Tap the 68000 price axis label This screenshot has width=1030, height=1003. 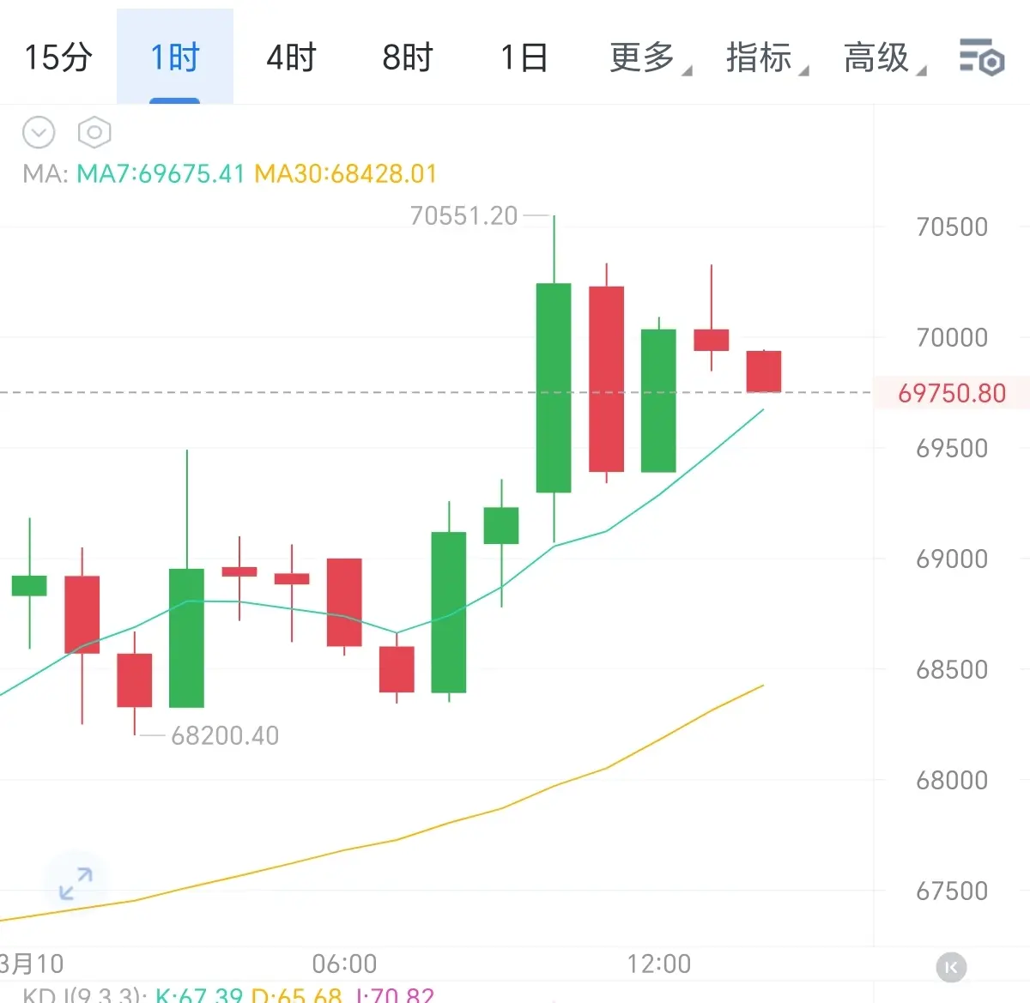tap(952, 780)
